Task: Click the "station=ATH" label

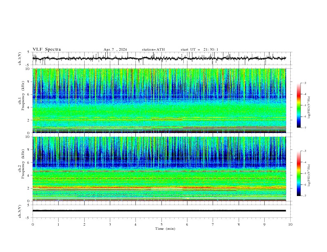Action: pos(153,49)
